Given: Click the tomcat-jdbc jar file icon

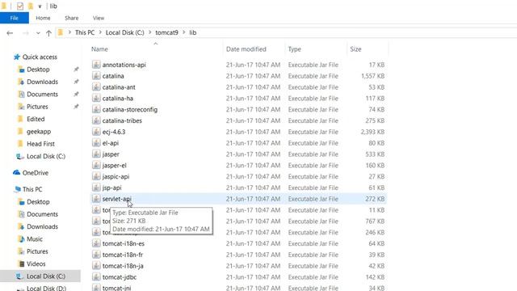Looking at the screenshot, I should (96, 277).
